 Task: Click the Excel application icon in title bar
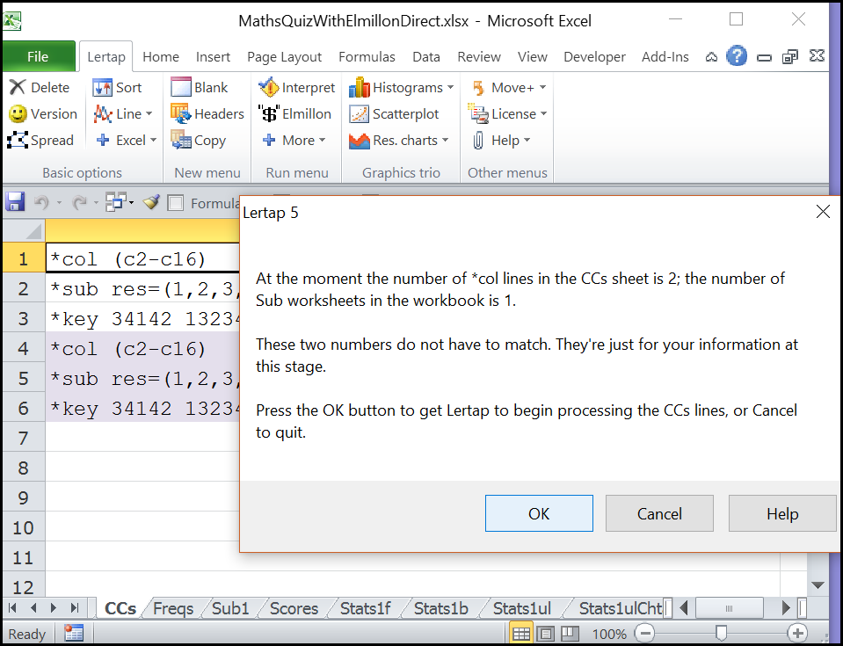11,21
